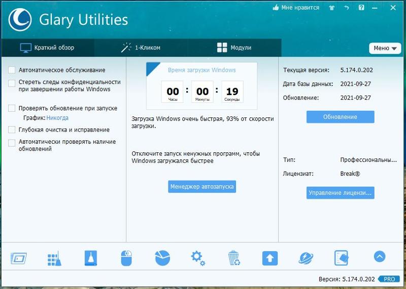Switch to the Модули tab
The image size is (406, 289).
click(234, 48)
